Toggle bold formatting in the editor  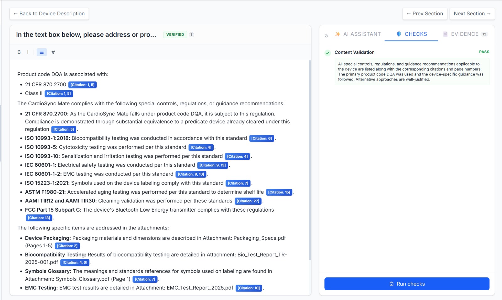(x=19, y=52)
